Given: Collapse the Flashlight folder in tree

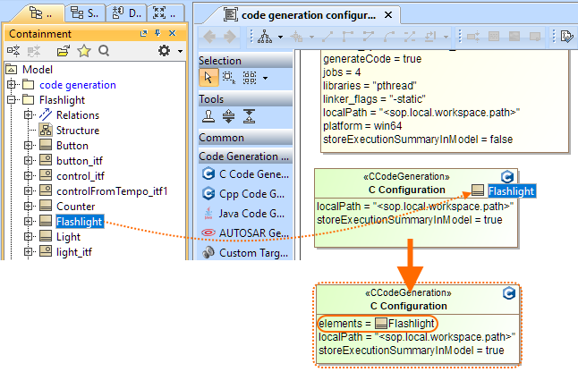Looking at the screenshot, I should click(11, 100).
